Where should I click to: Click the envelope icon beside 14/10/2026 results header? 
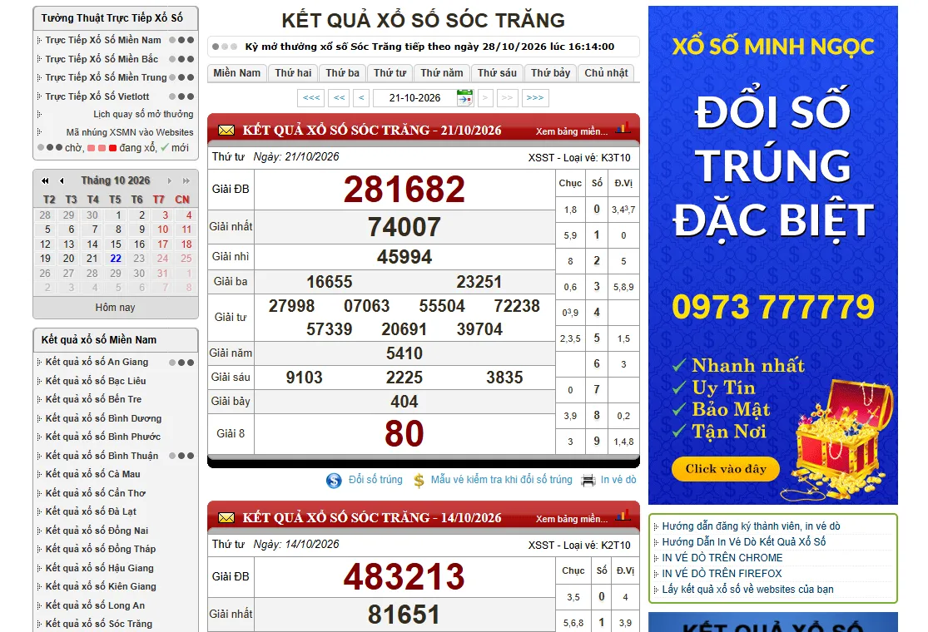(226, 518)
